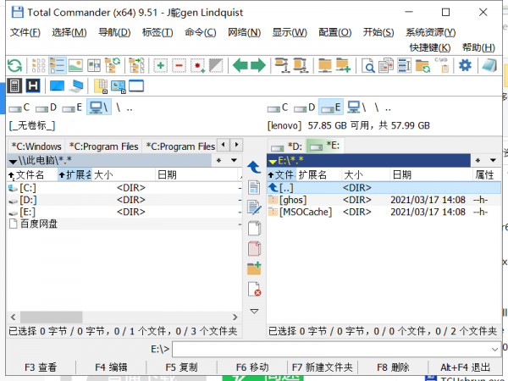Open the 配置(O) menu
The image size is (508, 381).
tap(335, 32)
